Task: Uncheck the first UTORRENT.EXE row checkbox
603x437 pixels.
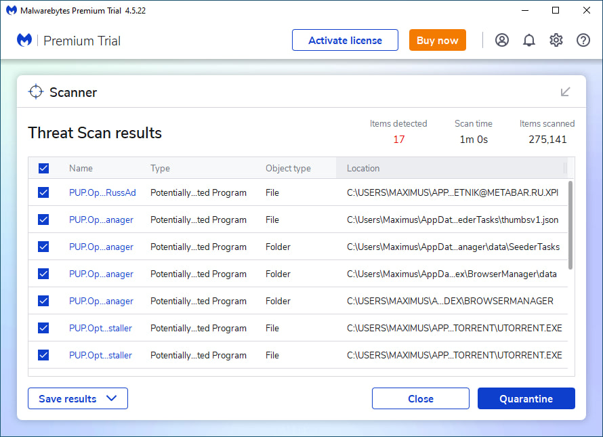Action: pos(43,328)
